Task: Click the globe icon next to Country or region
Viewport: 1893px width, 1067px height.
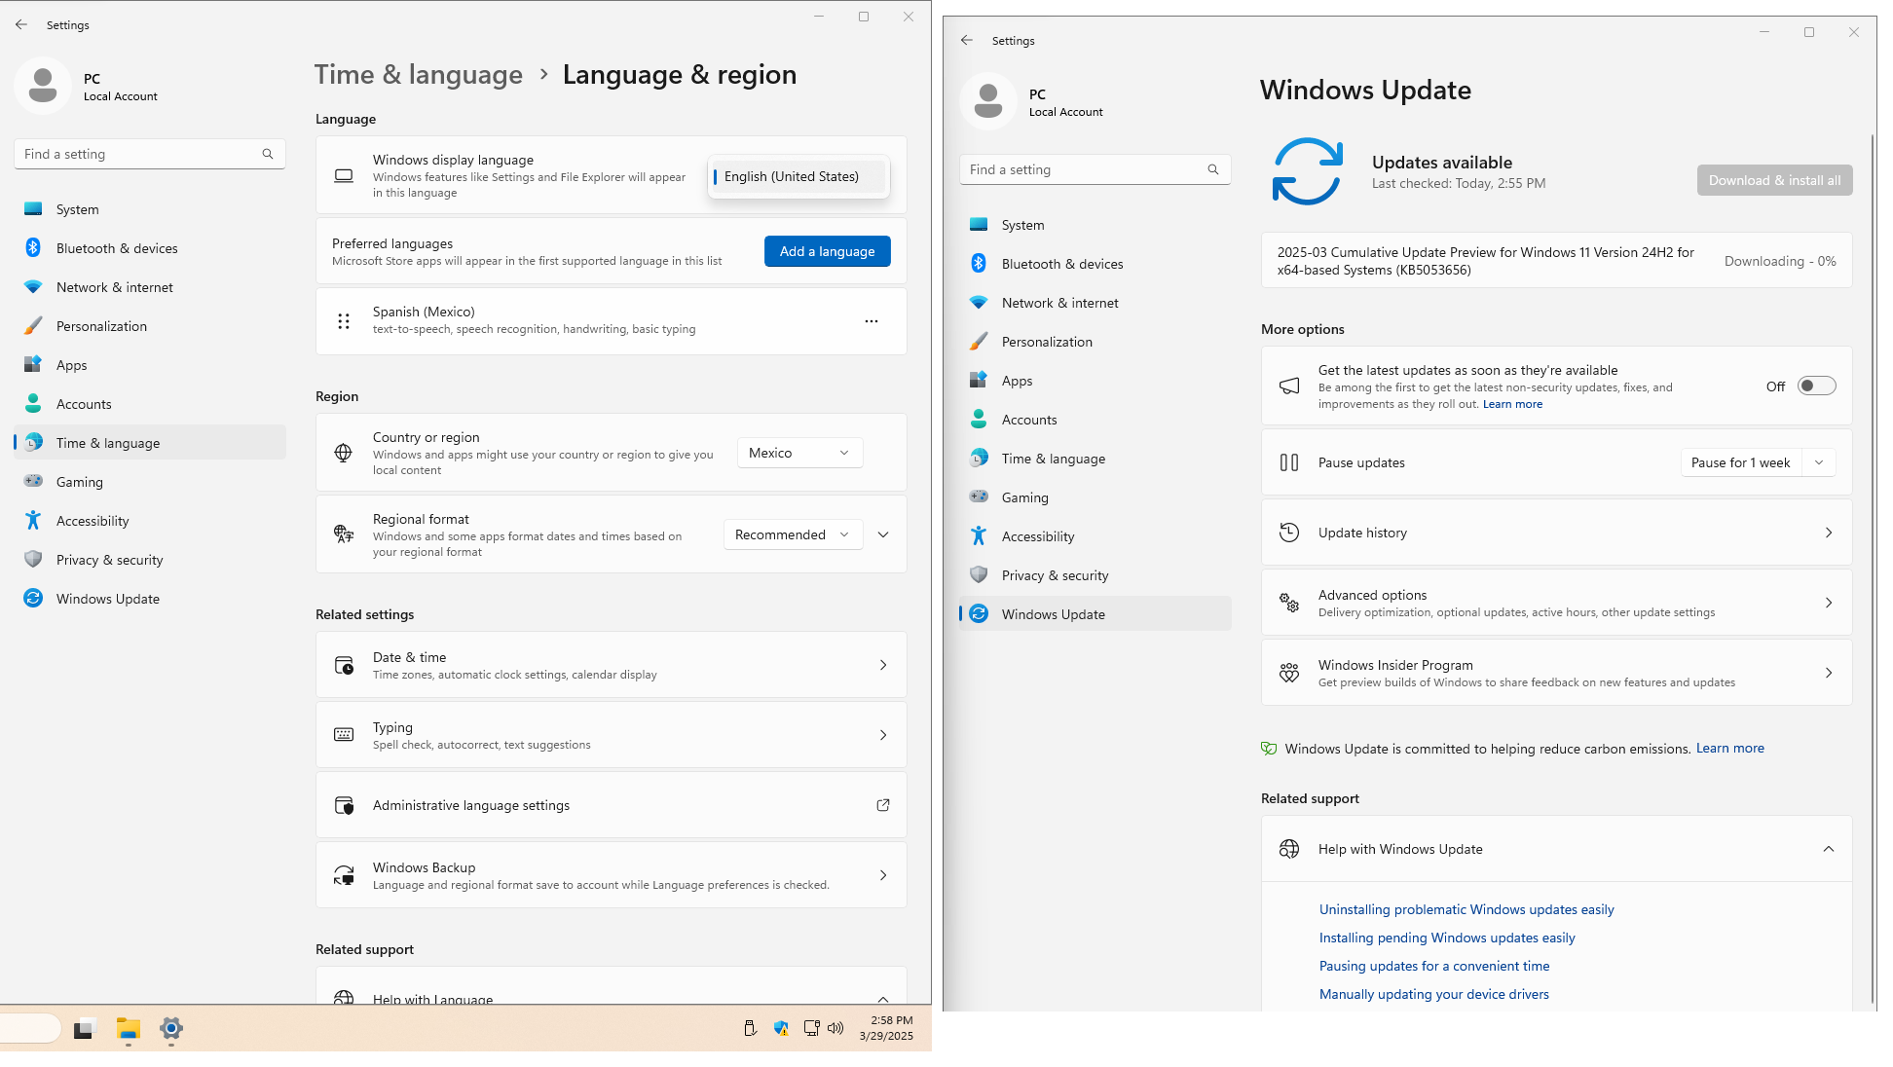Action: point(344,453)
